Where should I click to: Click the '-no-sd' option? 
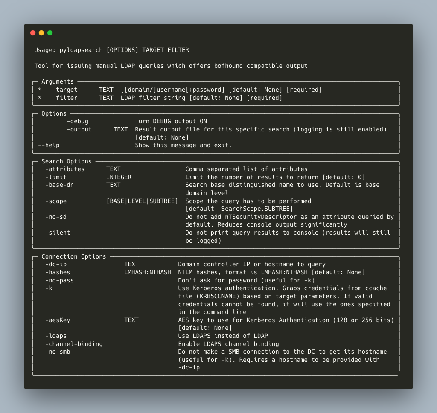tap(56, 217)
